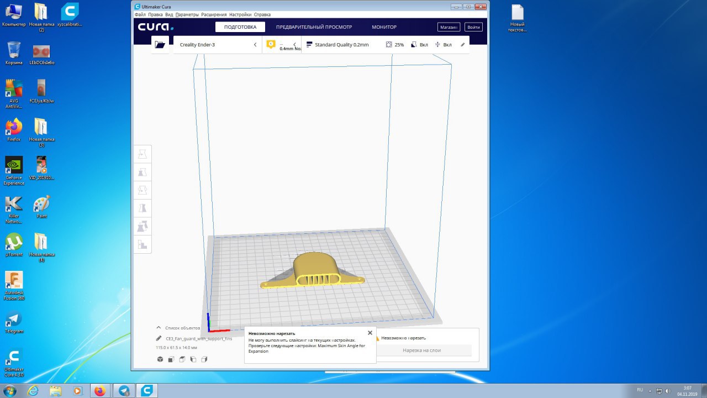Switch to right side view cube icon
The width and height of the screenshot is (707, 398).
click(x=204, y=359)
